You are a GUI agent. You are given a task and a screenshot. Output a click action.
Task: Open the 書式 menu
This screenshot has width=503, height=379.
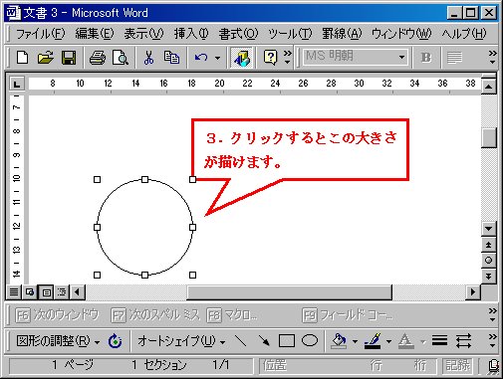coord(238,34)
